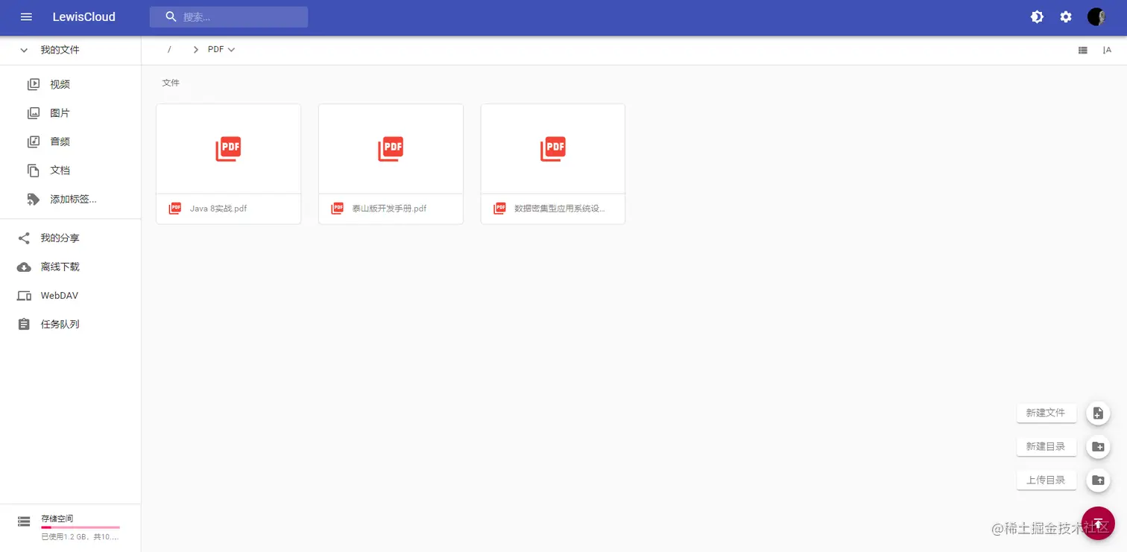Switch to list view layout
This screenshot has width=1127, height=552.
click(1083, 50)
